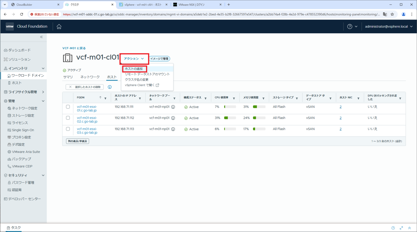This screenshot has height=232, width=417.
Task: Reload the browser page
Action: pyautogui.click(x=22, y=14)
